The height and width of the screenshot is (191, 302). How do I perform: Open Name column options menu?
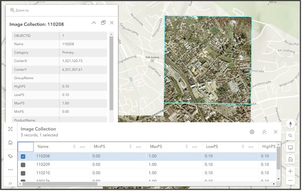(x=82, y=147)
